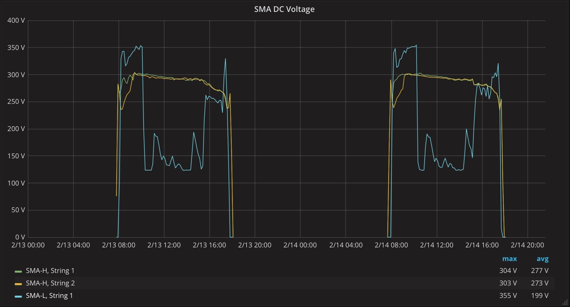Image resolution: width=570 pixels, height=307 pixels.
Task: Sort legend by the max column header
Action: [x=509, y=259]
